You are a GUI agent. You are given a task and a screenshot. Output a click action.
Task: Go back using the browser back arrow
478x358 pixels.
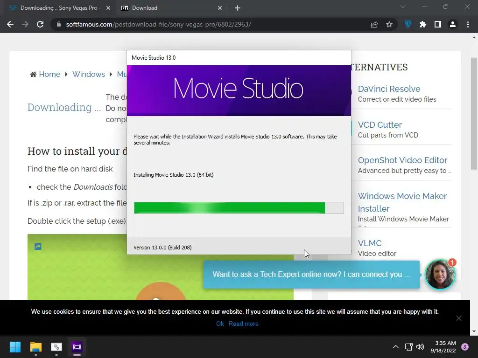(x=10, y=24)
